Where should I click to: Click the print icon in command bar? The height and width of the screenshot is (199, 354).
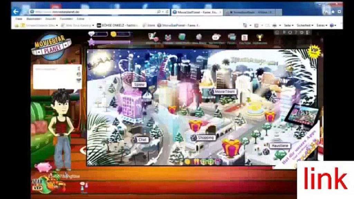[x=274, y=26]
